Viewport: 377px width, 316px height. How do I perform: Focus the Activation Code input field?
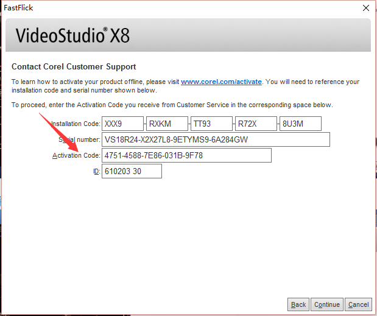[186, 156]
